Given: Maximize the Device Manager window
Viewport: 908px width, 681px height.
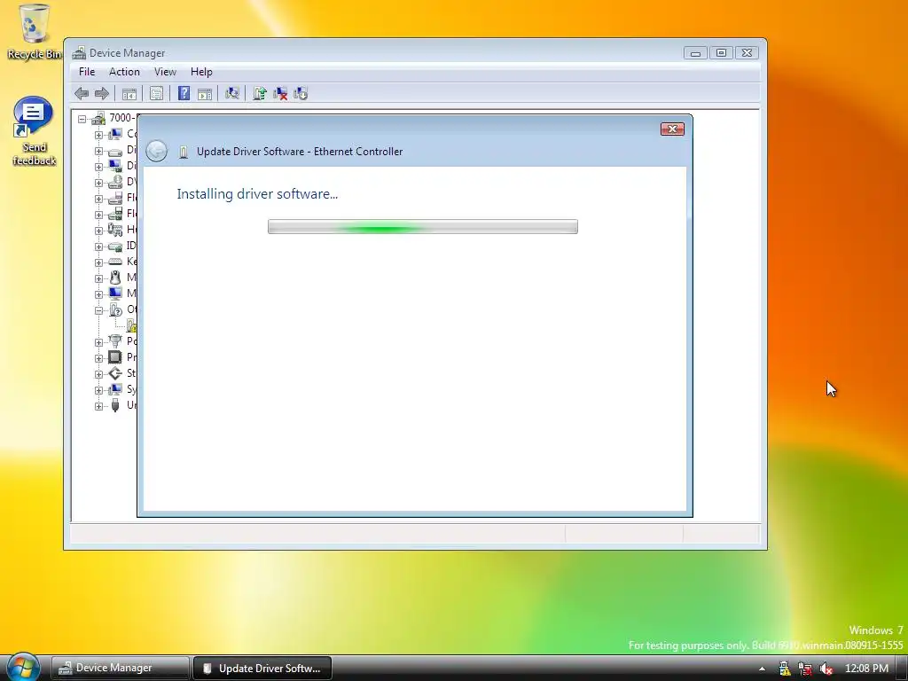Looking at the screenshot, I should click(721, 52).
